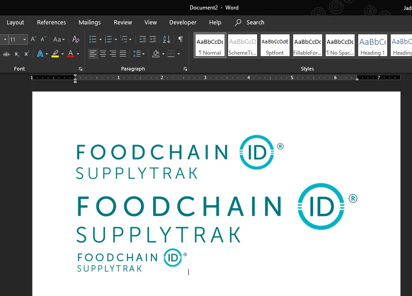Open the Layout ribbon tab
The image size is (412, 296).
15,22
